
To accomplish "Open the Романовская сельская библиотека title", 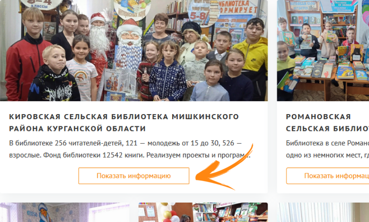I will click(327, 122).
